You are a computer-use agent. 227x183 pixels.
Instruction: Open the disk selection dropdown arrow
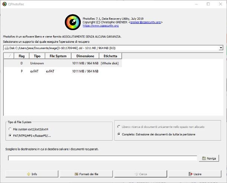[x=221, y=48]
